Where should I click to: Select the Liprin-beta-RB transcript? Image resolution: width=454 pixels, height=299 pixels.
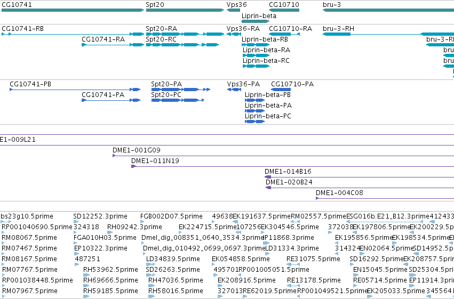256,45
